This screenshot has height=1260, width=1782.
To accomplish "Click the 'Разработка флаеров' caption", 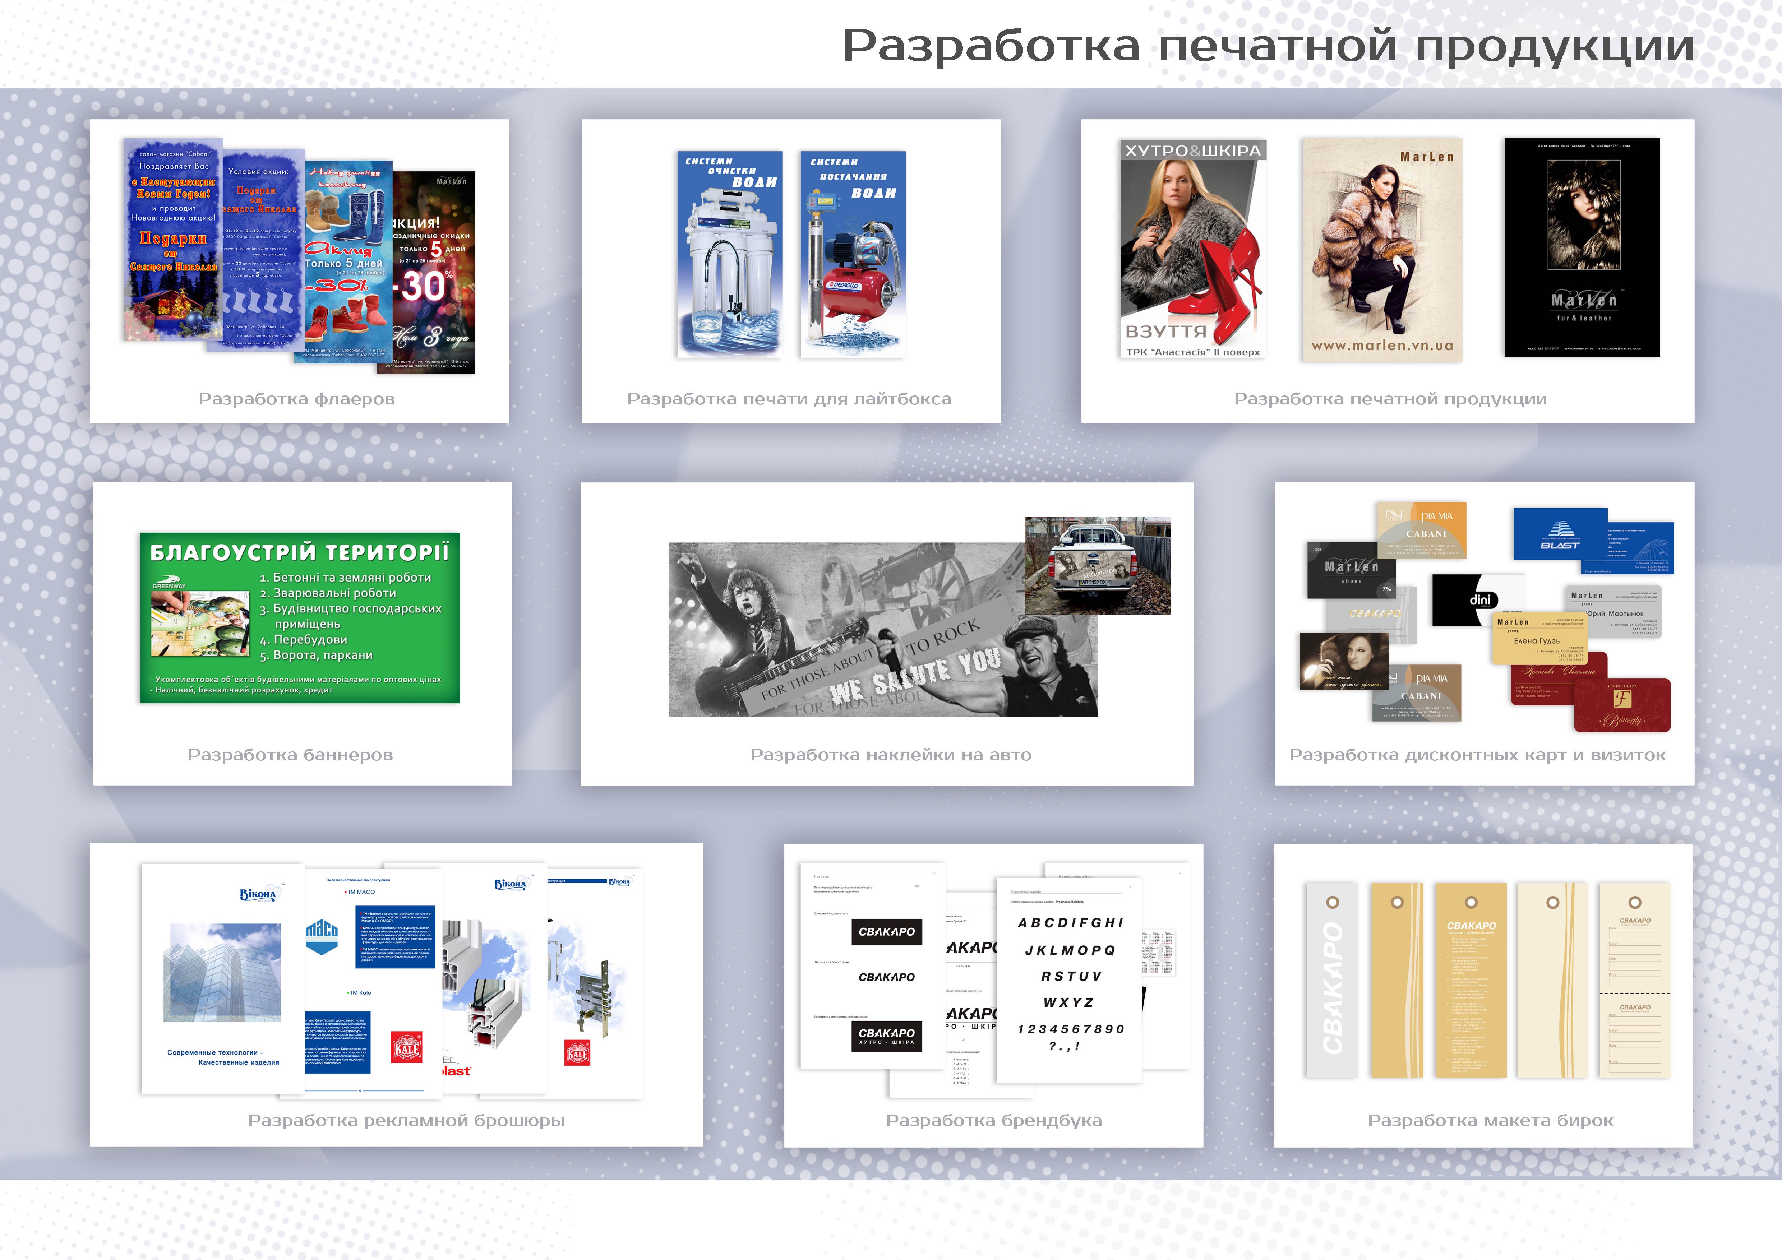I will (x=296, y=399).
